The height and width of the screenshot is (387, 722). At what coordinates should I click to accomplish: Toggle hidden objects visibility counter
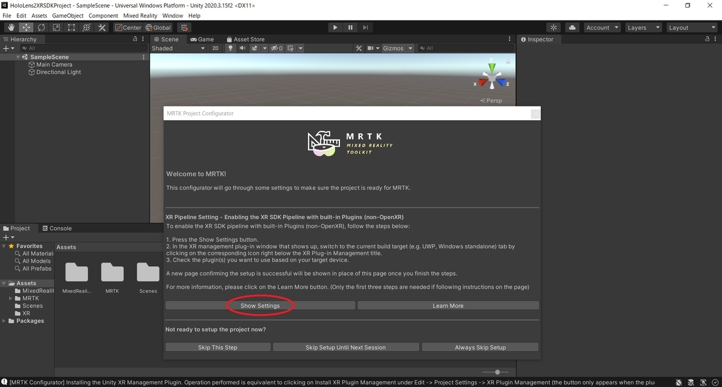point(277,48)
